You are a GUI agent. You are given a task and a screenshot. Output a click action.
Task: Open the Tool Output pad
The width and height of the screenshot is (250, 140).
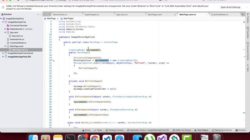point(201,130)
